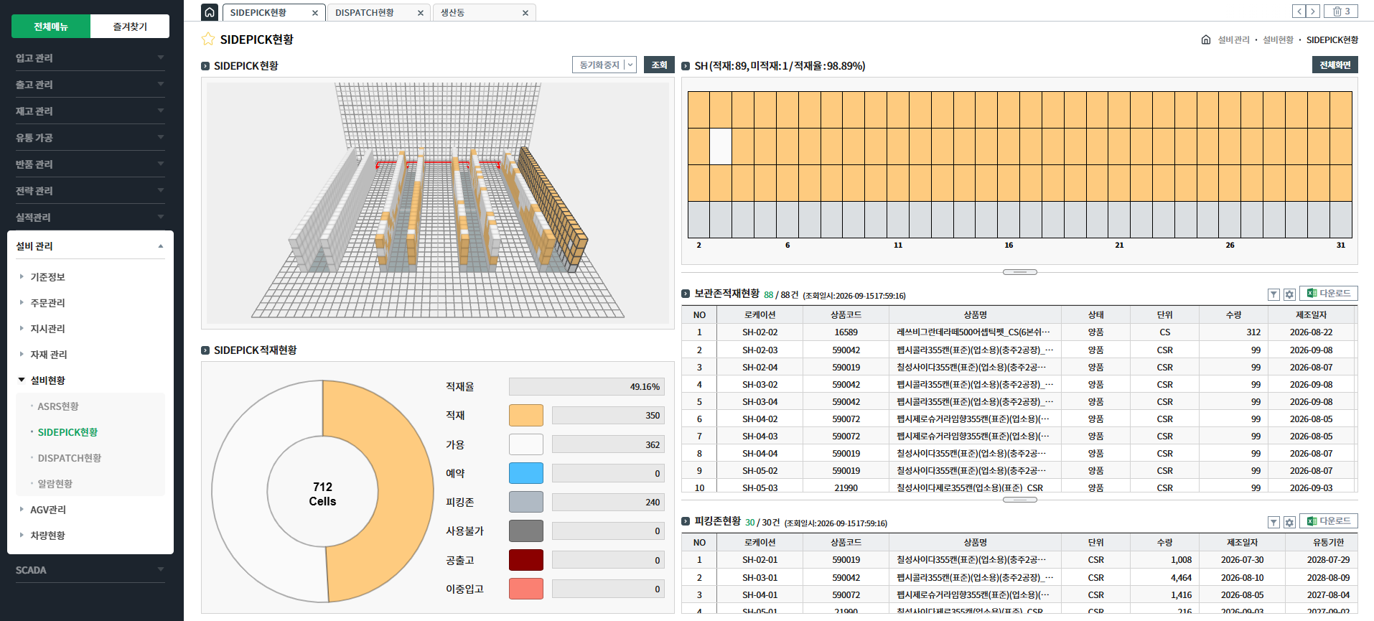Close the 생산동 tab
1374x621 pixels.
(525, 13)
